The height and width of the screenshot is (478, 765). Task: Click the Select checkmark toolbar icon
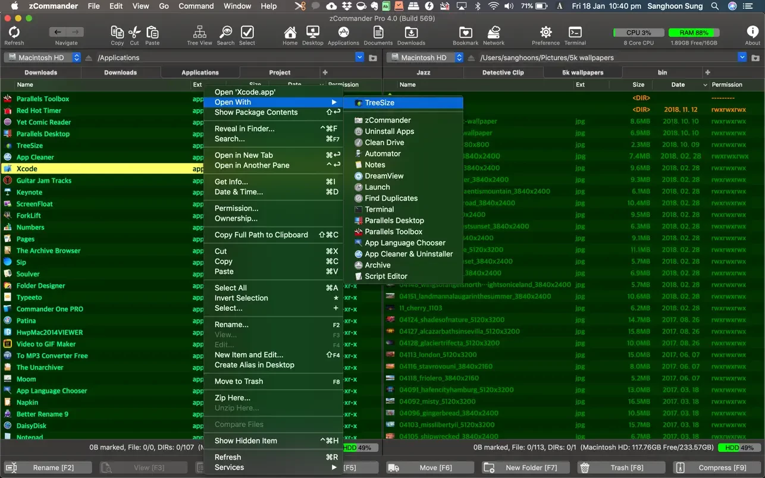[247, 33]
